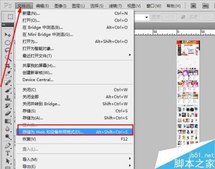Open the 滤镜(T) menu
The height and width of the screenshot is (169, 215).
pyautogui.click(x=115, y=6)
